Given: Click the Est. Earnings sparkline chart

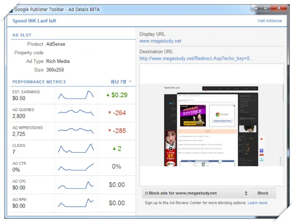Looking at the screenshot, I should pos(76,95).
